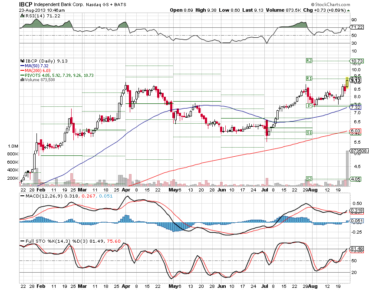Click Jul on the price panel date axis
The height and width of the screenshot is (290, 369).
coord(265,190)
